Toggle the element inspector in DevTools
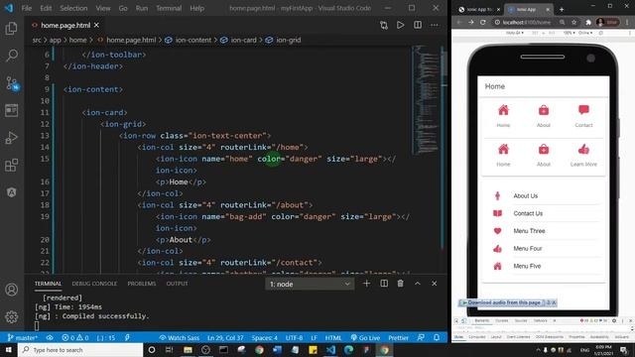The height and width of the screenshot is (357, 635). tap(456, 320)
